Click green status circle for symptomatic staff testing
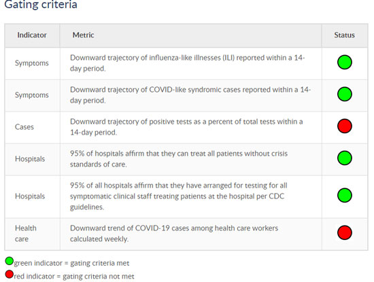Image resolution: width=374 pixels, height=282 pixels. pyautogui.click(x=345, y=196)
